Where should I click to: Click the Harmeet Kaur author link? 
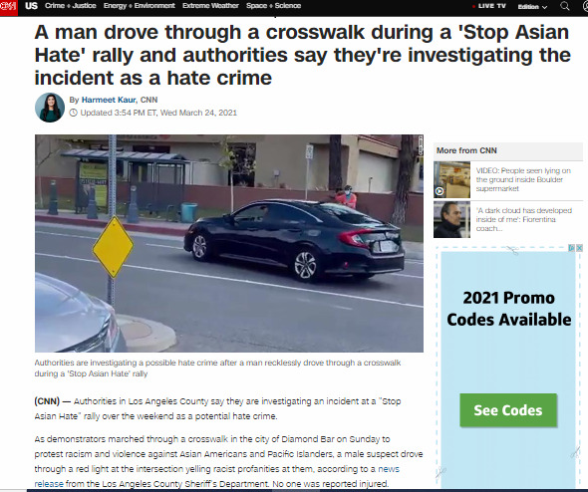click(x=109, y=100)
